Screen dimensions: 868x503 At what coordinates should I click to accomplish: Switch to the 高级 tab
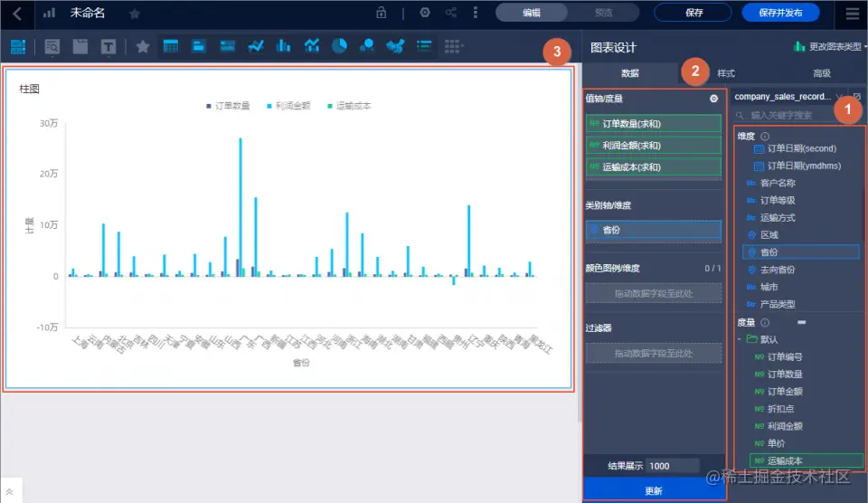click(x=822, y=73)
